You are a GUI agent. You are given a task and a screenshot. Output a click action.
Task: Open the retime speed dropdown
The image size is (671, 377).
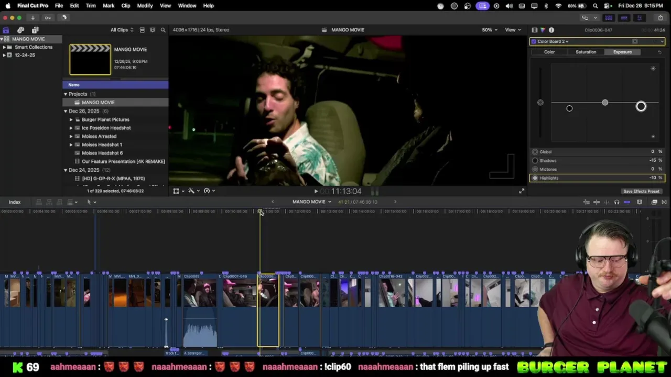[209, 191]
